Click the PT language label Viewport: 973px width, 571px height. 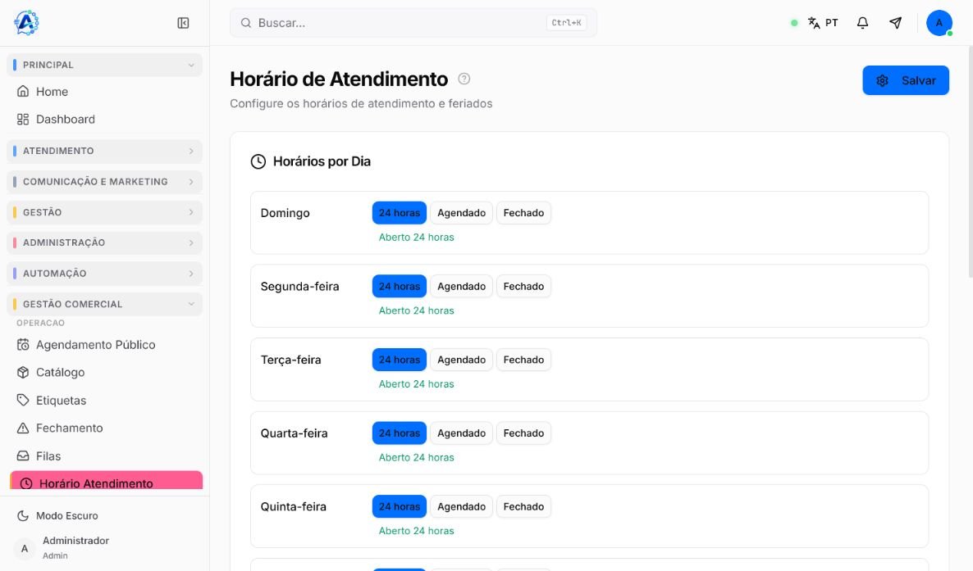point(832,23)
